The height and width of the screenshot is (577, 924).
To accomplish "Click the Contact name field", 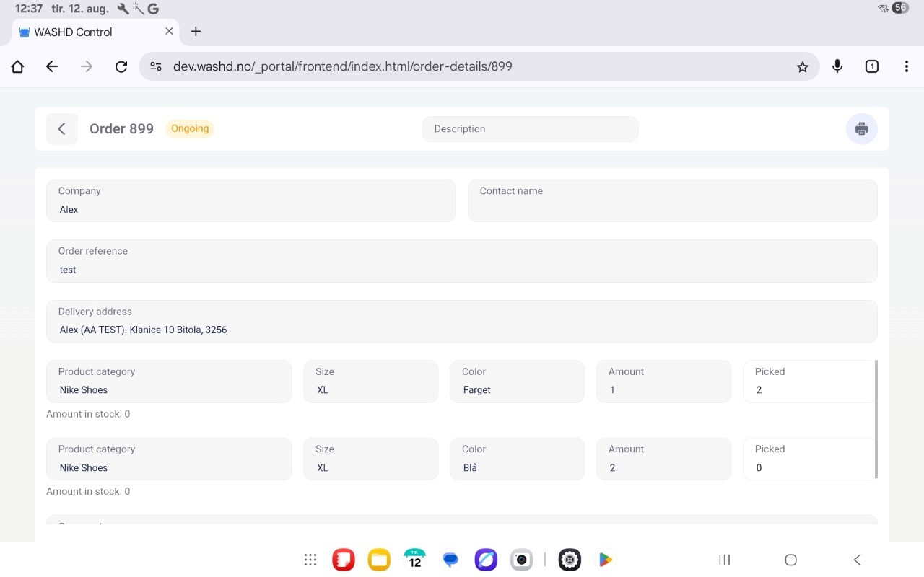I will (672, 201).
